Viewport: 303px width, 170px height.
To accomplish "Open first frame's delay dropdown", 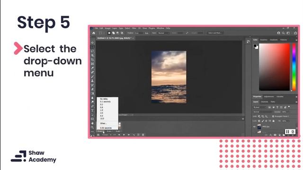I will pyautogui.click(x=101, y=131).
